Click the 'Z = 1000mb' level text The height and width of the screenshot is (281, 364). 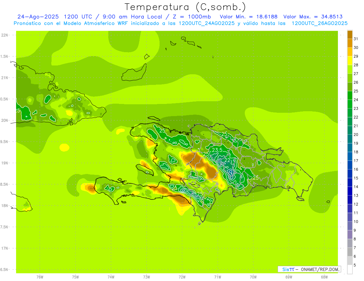(x=191, y=17)
